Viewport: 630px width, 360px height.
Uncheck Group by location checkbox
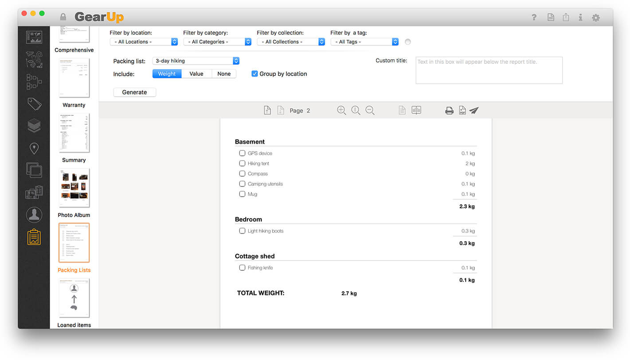[x=254, y=74]
